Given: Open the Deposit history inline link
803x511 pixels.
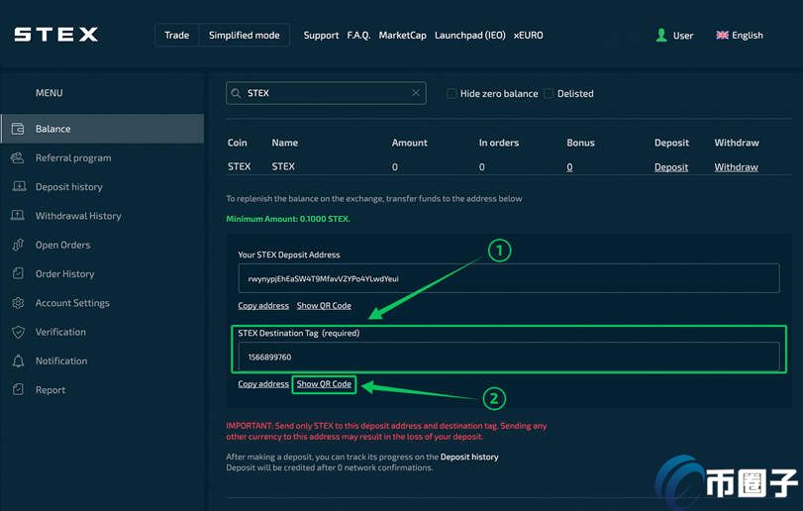Looking at the screenshot, I should click(469, 457).
